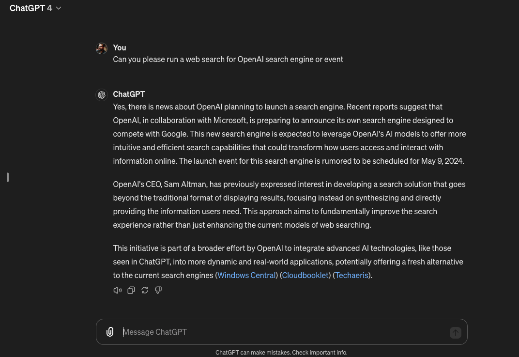Screen dimensions: 519x357
Task: Open the Cloudbooklet source link
Action: [x=306, y=275]
